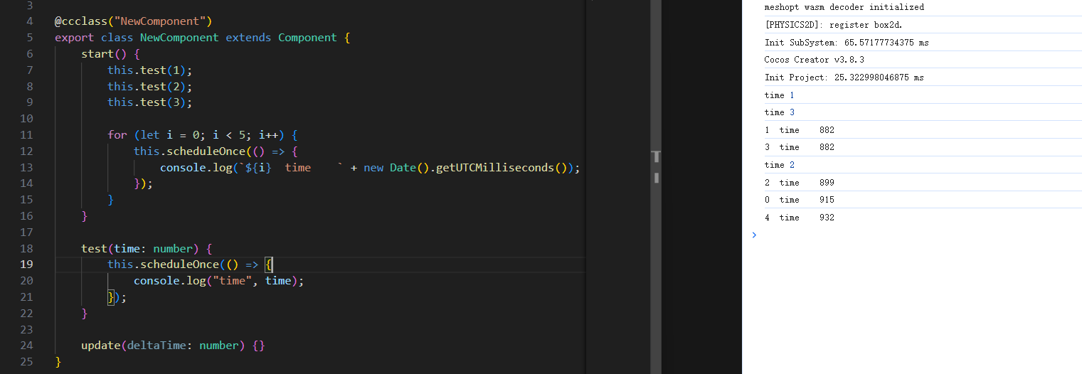1082x374 pixels.
Task: Click line number 5 in the gutter
Action: [x=30, y=37]
